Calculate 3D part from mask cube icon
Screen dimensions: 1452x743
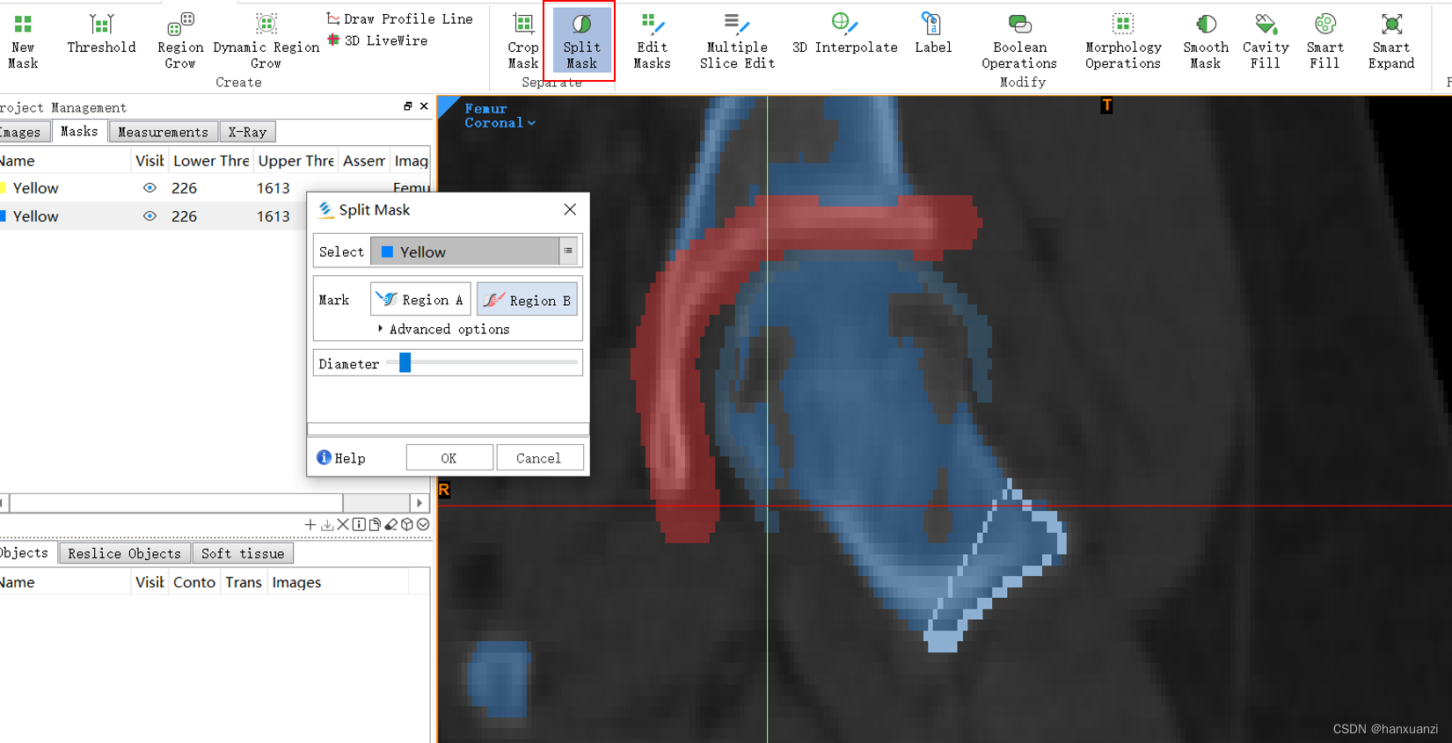click(x=407, y=525)
